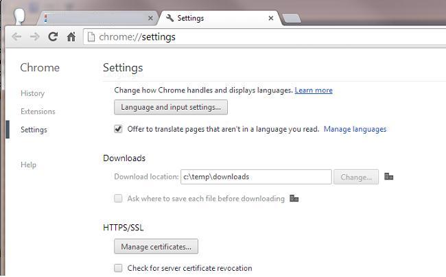Toggle Ask where to save each file checkbox
Image resolution: width=446 pixels, height=277 pixels.
click(118, 198)
